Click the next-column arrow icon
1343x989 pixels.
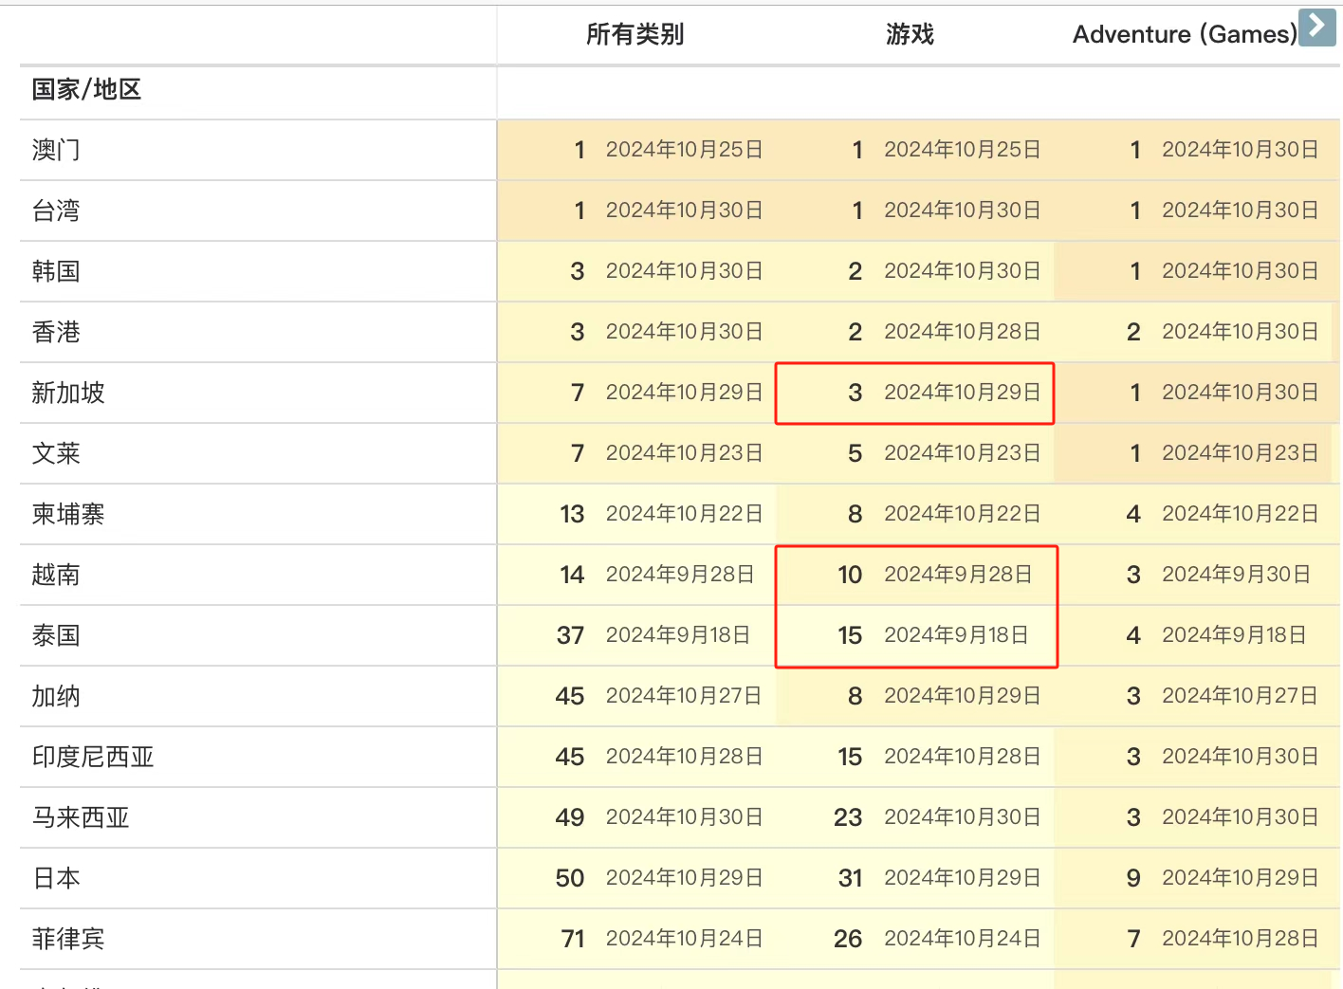(x=1316, y=27)
